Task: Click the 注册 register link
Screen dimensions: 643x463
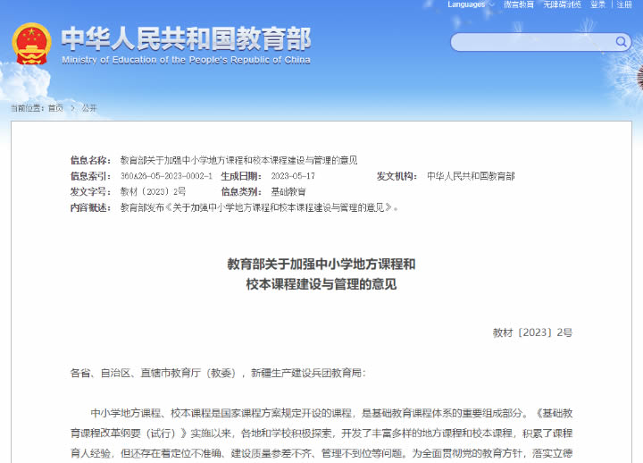Action: coord(624,4)
